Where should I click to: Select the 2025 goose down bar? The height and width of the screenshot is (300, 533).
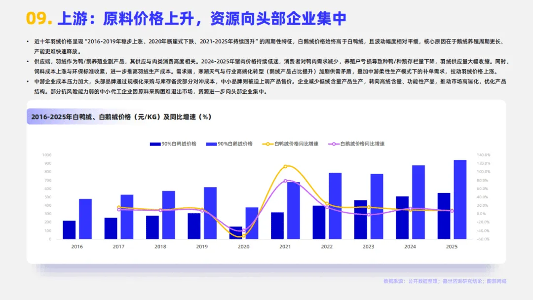point(460,200)
